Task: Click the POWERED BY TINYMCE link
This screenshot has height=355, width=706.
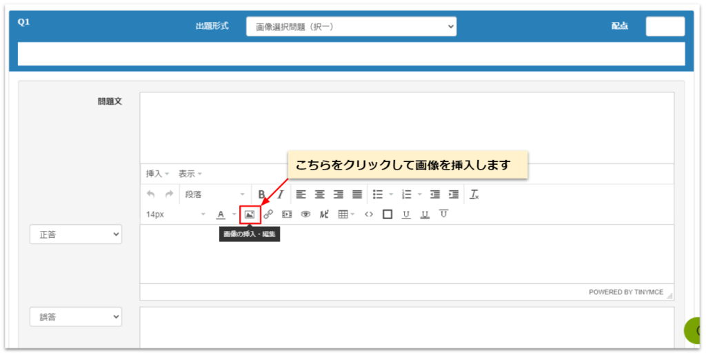Action: (x=625, y=292)
